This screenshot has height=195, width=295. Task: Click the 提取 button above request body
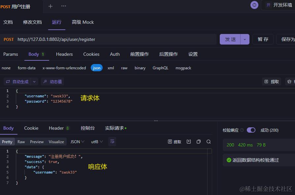[x=272, y=81]
